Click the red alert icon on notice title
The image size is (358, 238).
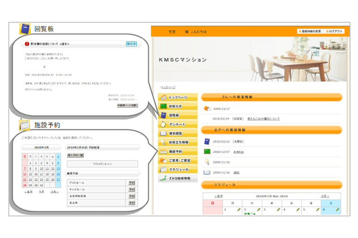pyautogui.click(x=27, y=44)
